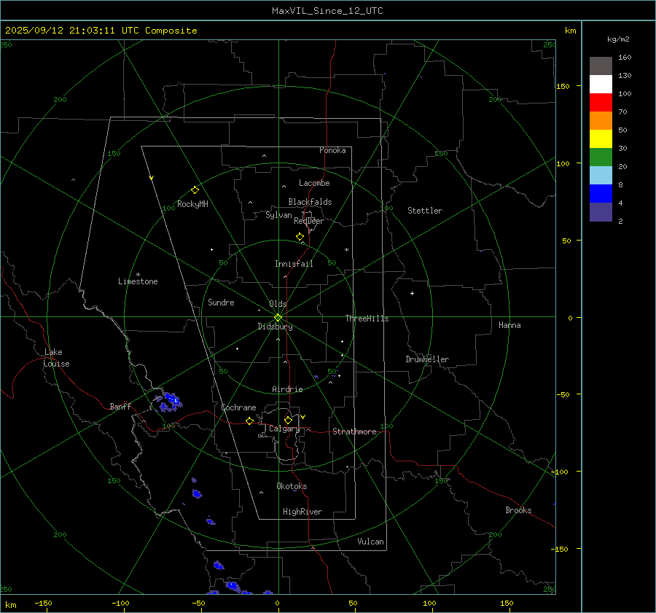Click the yellow 30-50 legend swatch
Screen dimensions: 656x613
click(601, 139)
